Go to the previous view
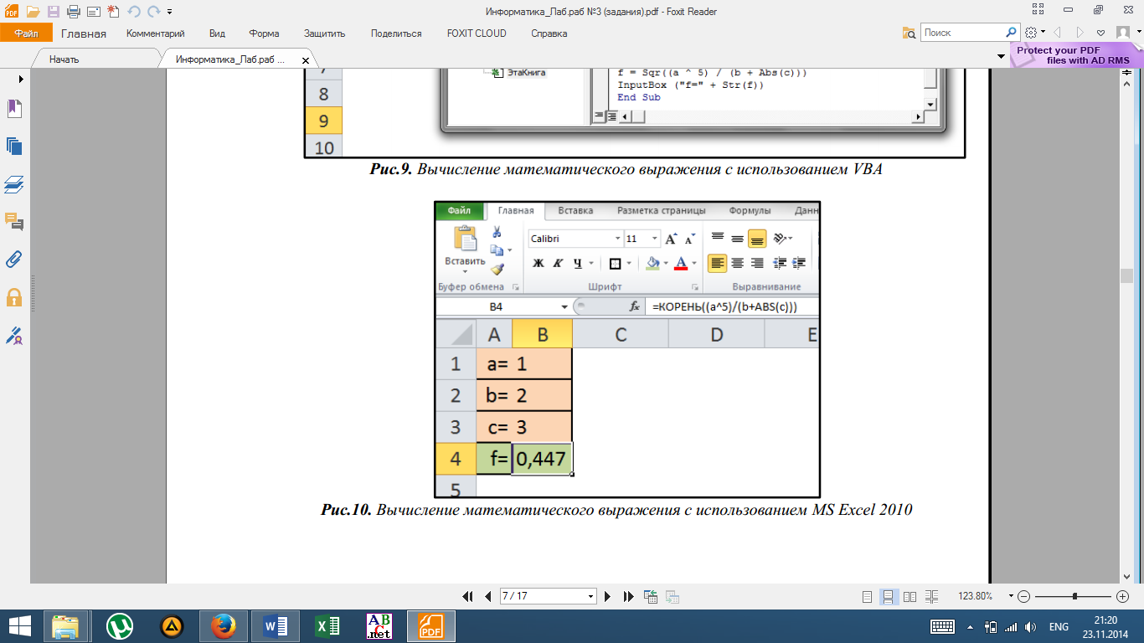The image size is (1144, 643). pyautogui.click(x=651, y=596)
